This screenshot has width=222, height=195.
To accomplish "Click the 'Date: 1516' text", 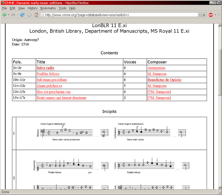I will [20, 44].
